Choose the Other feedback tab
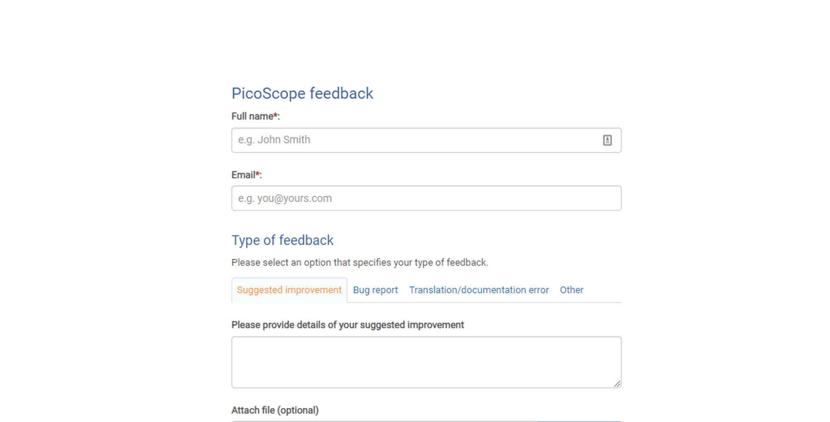Screen dimensions: 830x422 pos(571,290)
